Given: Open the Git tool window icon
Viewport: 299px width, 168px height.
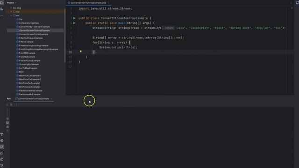Looking at the screenshot, I should (2, 166).
